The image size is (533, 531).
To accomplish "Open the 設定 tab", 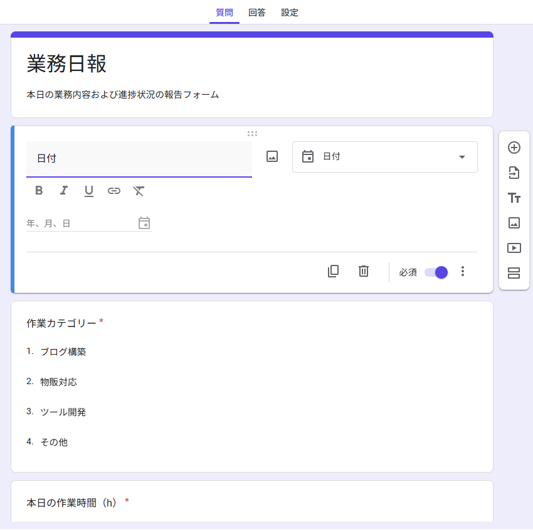I will tap(290, 13).
